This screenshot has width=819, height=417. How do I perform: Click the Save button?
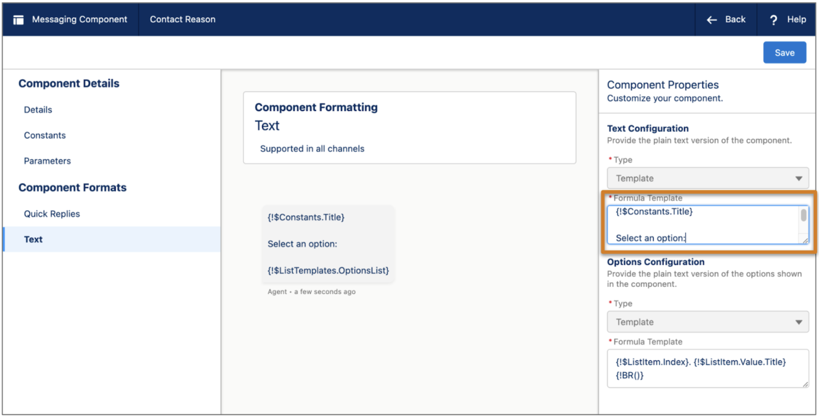tap(785, 52)
